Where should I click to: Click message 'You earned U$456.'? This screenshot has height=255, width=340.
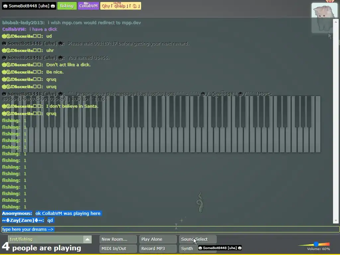coord(88,58)
